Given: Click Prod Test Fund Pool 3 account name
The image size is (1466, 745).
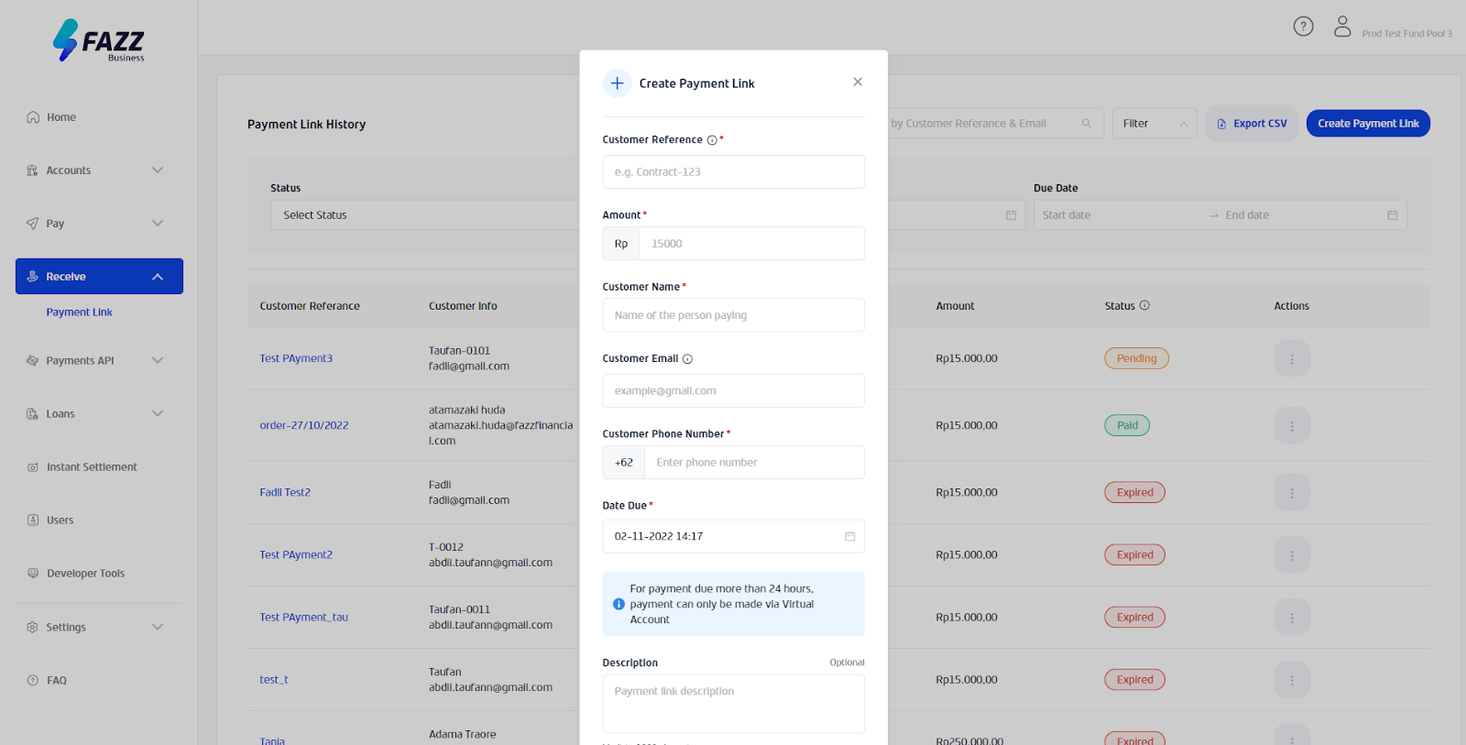Looking at the screenshot, I should tap(1406, 34).
